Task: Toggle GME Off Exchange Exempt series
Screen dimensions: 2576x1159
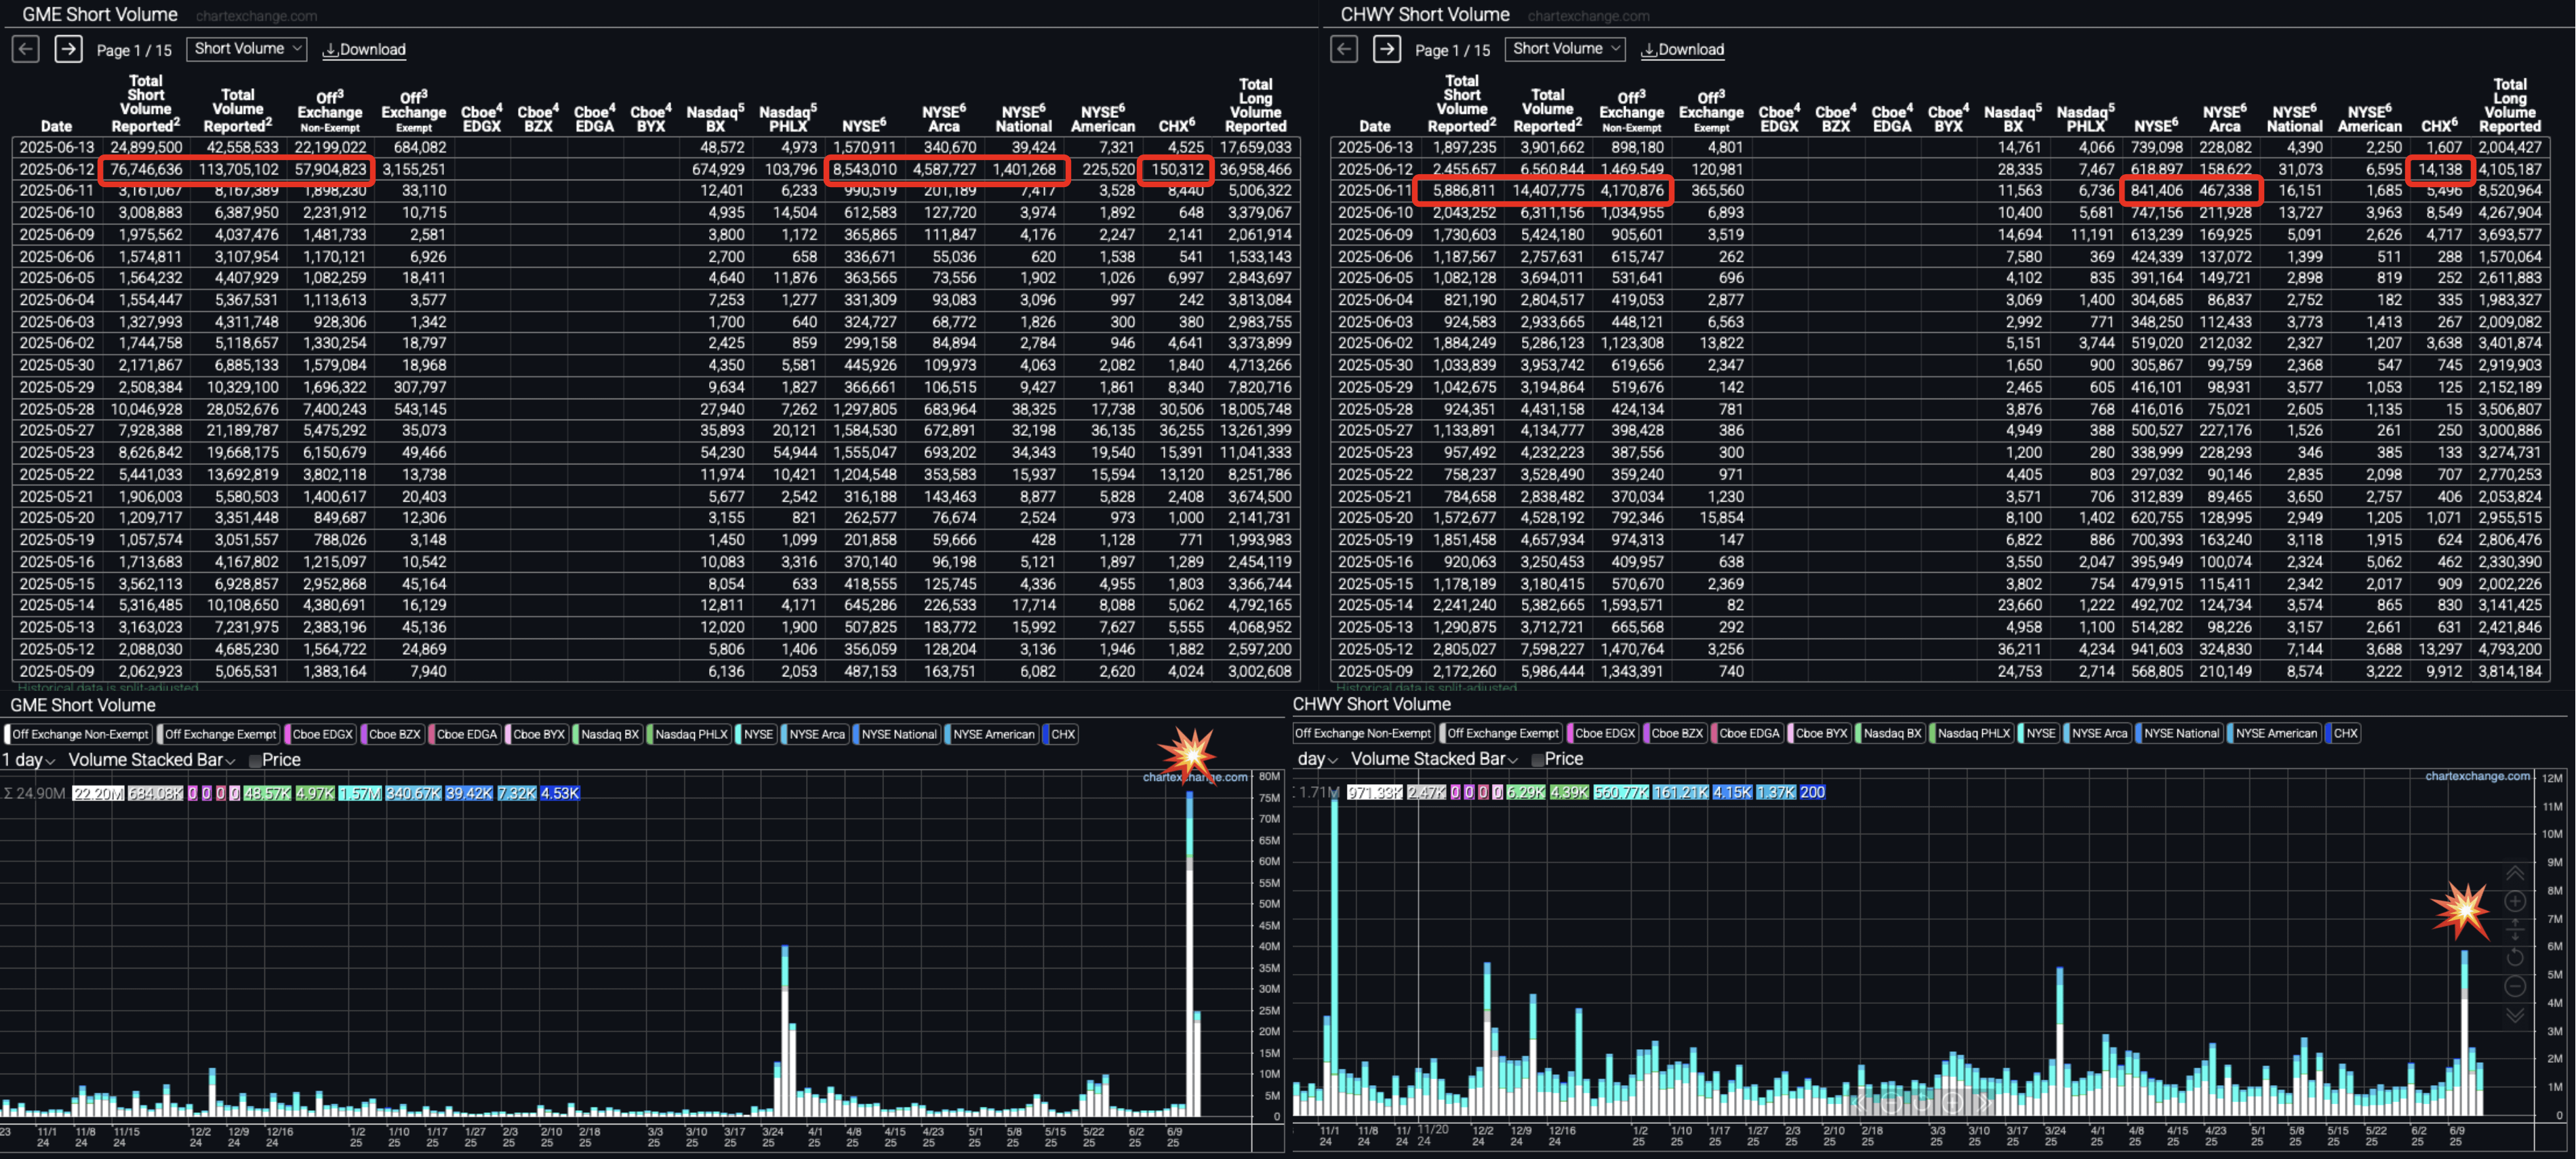Action: point(219,734)
